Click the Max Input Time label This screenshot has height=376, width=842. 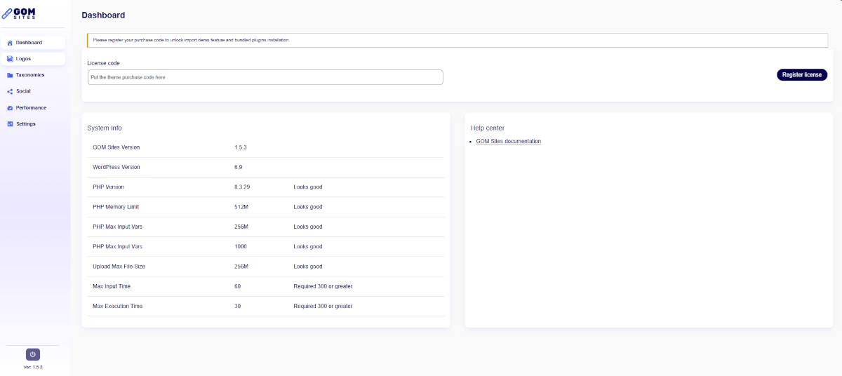tap(112, 286)
